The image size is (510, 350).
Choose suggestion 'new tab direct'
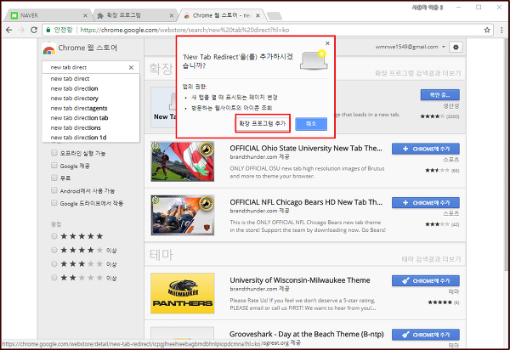91,79
